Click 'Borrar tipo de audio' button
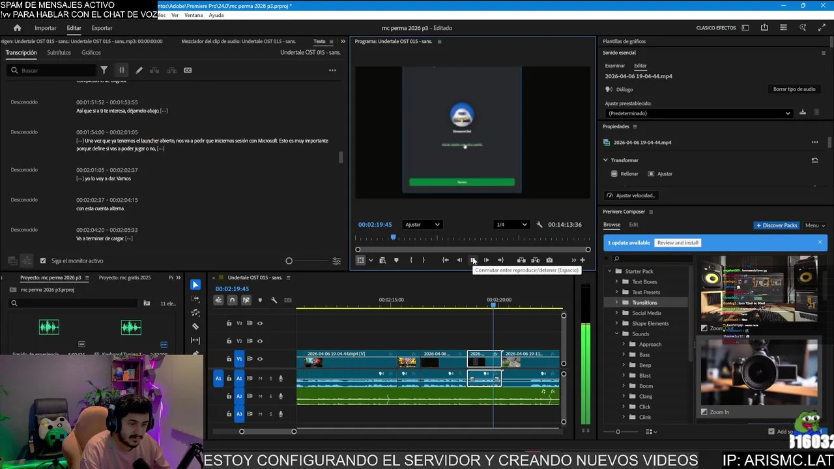This screenshot has height=469, width=834. (794, 89)
